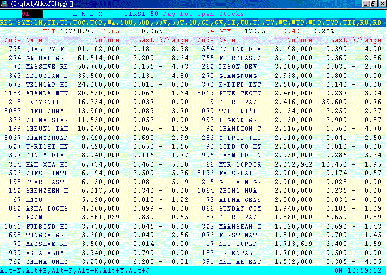Restore down the hkex501.fpg window

click(x=374, y=4)
